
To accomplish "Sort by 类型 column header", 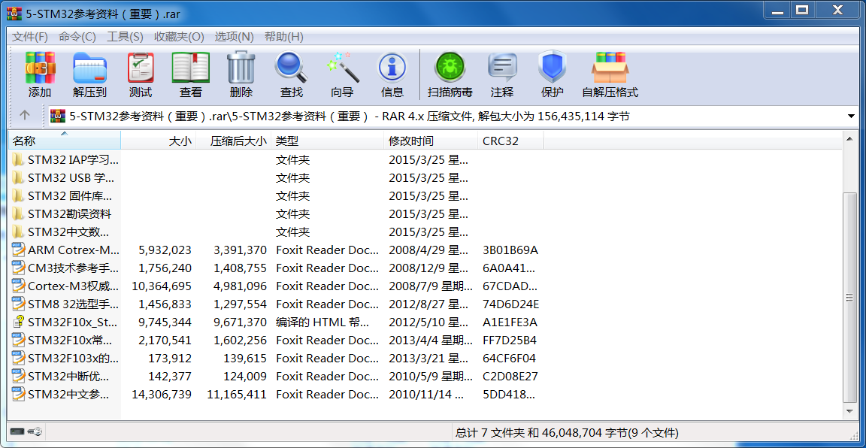I will 328,141.
